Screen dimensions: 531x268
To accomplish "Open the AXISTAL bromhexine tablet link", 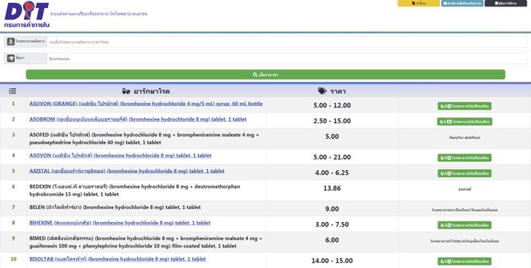I will pos(127,172).
